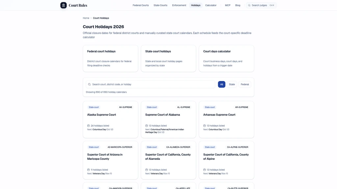This screenshot has height=189, width=337.
Task: Open the Arkansas Supreme Court calendar
Action: (226, 119)
